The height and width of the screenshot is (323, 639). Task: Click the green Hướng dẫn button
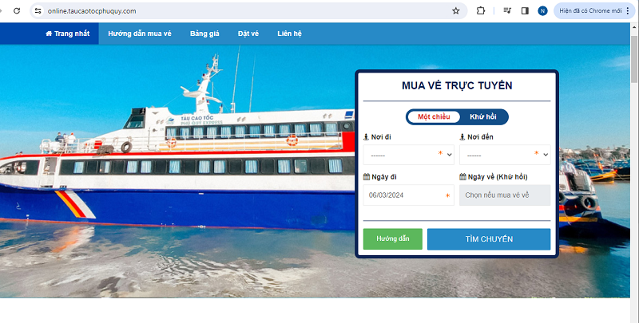tap(392, 238)
